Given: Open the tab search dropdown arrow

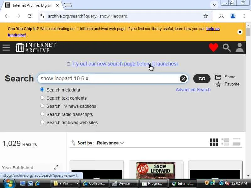Looking at the screenshot, I should pos(214,5).
